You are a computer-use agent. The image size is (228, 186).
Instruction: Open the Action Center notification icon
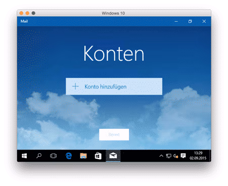click(183, 156)
